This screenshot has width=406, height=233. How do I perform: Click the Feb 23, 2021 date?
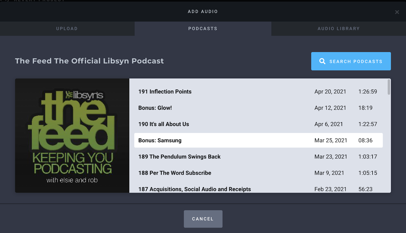(x=330, y=189)
